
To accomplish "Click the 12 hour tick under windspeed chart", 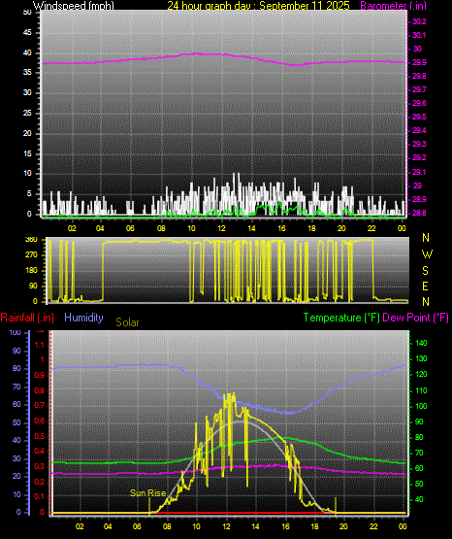I will point(221,228).
